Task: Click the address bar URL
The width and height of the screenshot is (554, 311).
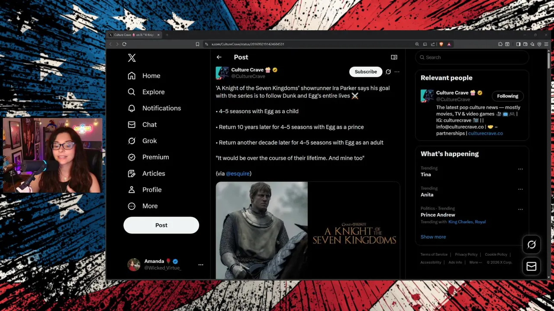Action: [248, 44]
